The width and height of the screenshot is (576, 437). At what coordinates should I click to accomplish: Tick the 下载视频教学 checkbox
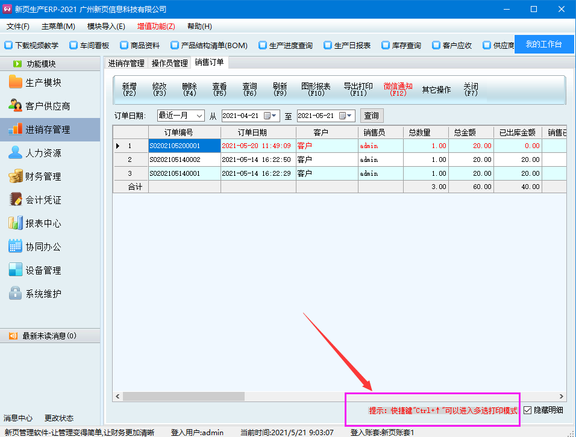click(8, 45)
